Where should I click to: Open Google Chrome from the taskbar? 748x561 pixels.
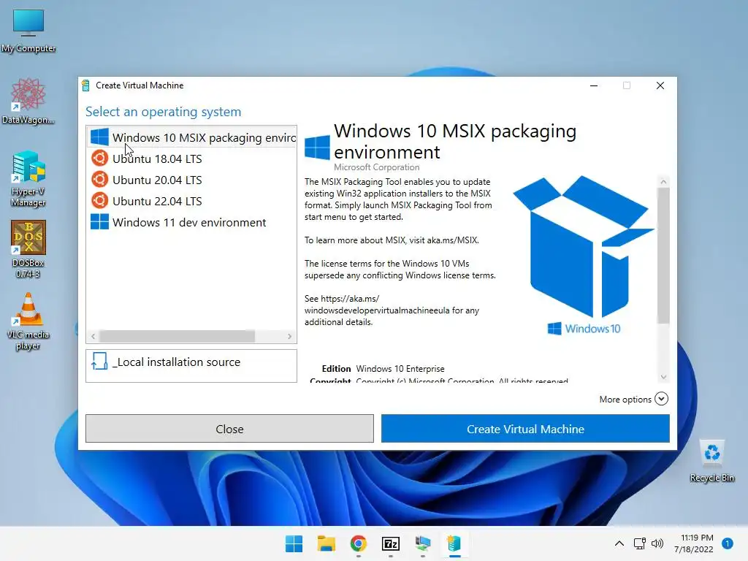point(358,543)
